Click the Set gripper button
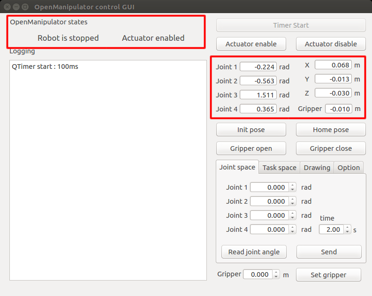The image size is (372, 296). pos(328,275)
